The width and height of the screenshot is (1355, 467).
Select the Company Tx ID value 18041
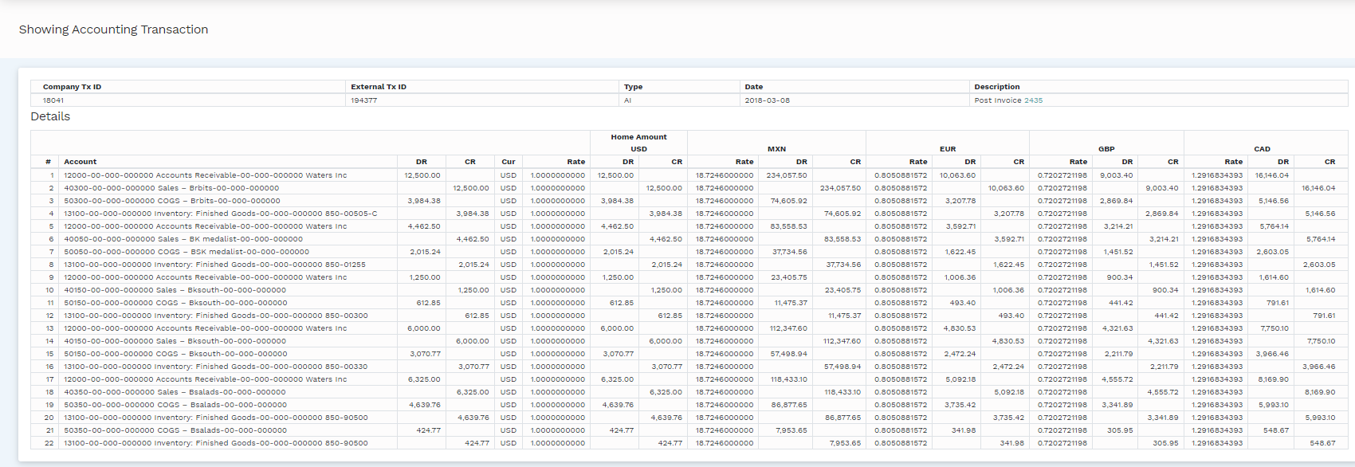53,100
